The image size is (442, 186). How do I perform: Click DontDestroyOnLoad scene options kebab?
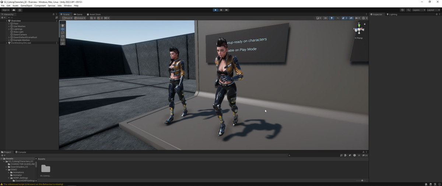(x=56, y=43)
